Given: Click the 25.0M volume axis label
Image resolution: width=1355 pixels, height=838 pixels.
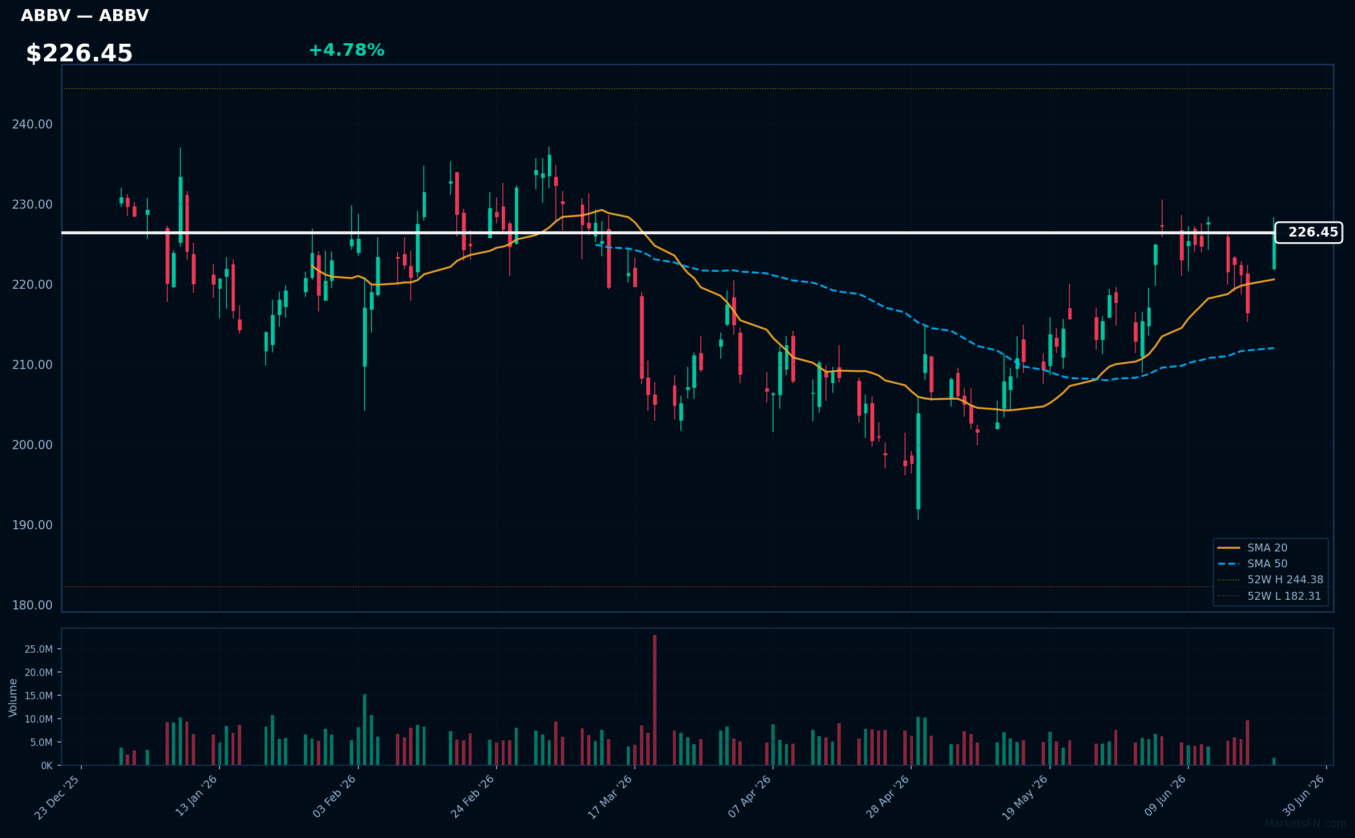Looking at the screenshot, I should click(x=39, y=649).
